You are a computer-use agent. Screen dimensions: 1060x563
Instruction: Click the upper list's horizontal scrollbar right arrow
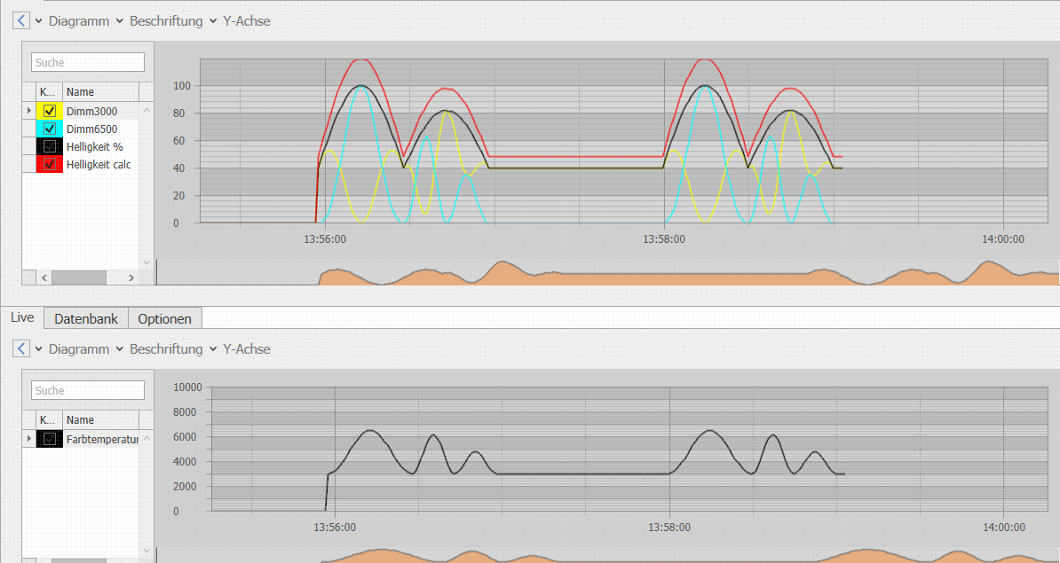(131, 278)
